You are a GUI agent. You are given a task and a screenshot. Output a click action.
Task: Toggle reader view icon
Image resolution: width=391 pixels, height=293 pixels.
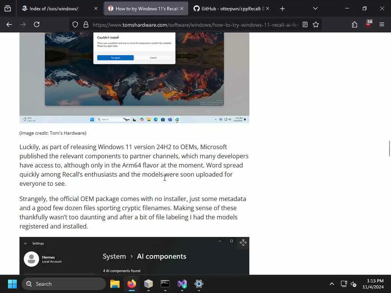coord(305,24)
